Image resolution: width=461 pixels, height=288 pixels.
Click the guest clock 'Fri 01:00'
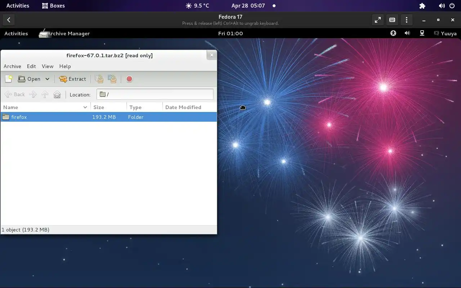(x=230, y=33)
